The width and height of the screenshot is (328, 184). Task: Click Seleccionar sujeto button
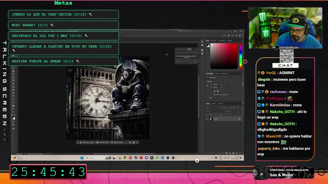coord(87,142)
